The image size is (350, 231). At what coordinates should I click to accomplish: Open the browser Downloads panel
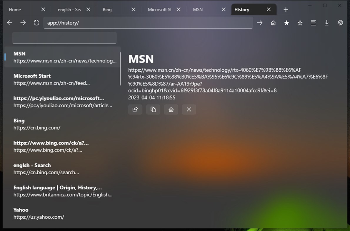[326, 23]
